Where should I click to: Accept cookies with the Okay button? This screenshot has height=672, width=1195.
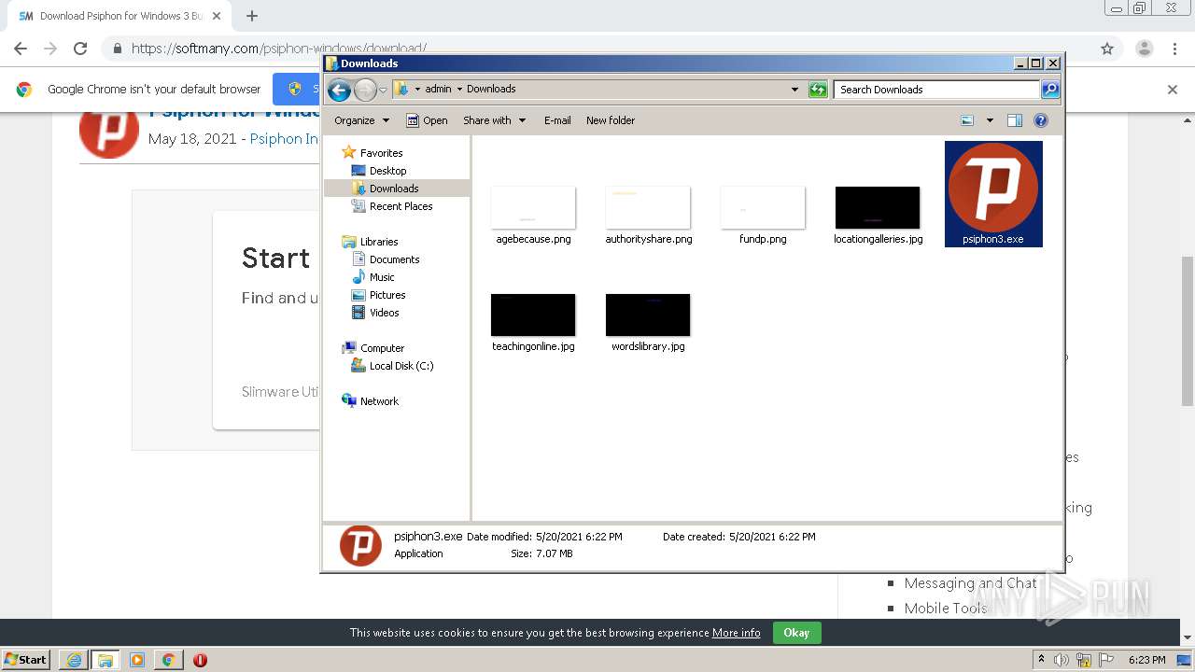tap(796, 633)
